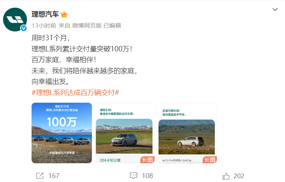Open the 224.61亿公里 image thumbnail
Image resolution: width=285 pixels, height=182 pixels.
[x=124, y=133]
